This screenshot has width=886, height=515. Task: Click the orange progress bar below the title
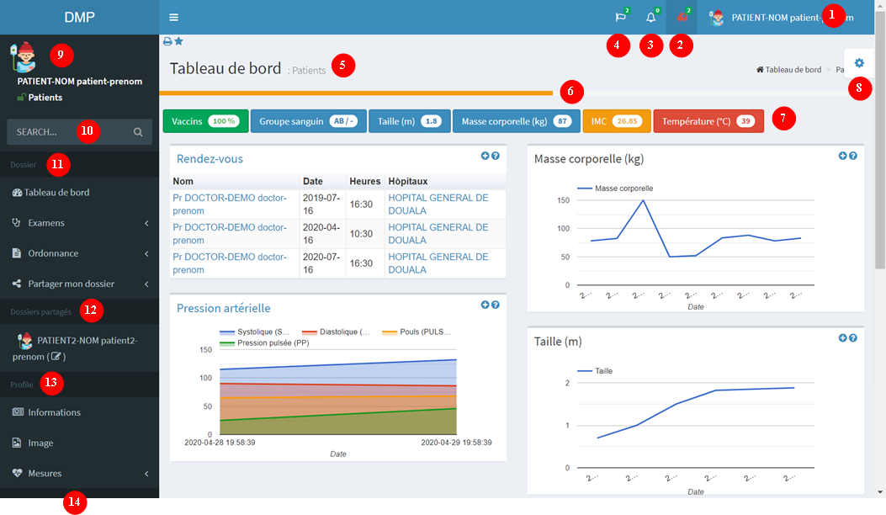tap(356, 93)
